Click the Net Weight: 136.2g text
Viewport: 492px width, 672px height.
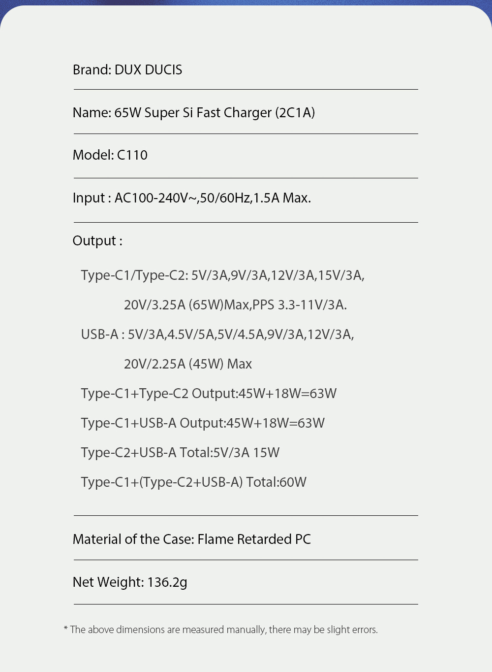(130, 582)
